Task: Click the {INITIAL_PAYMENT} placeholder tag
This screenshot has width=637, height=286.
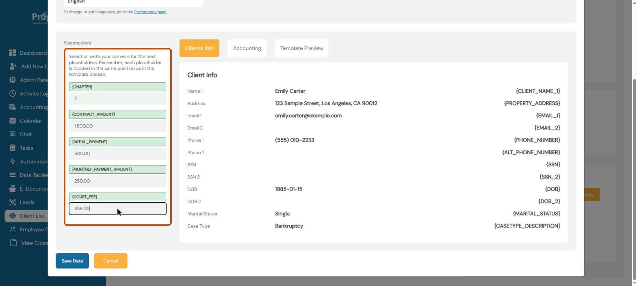Action: 117,142
